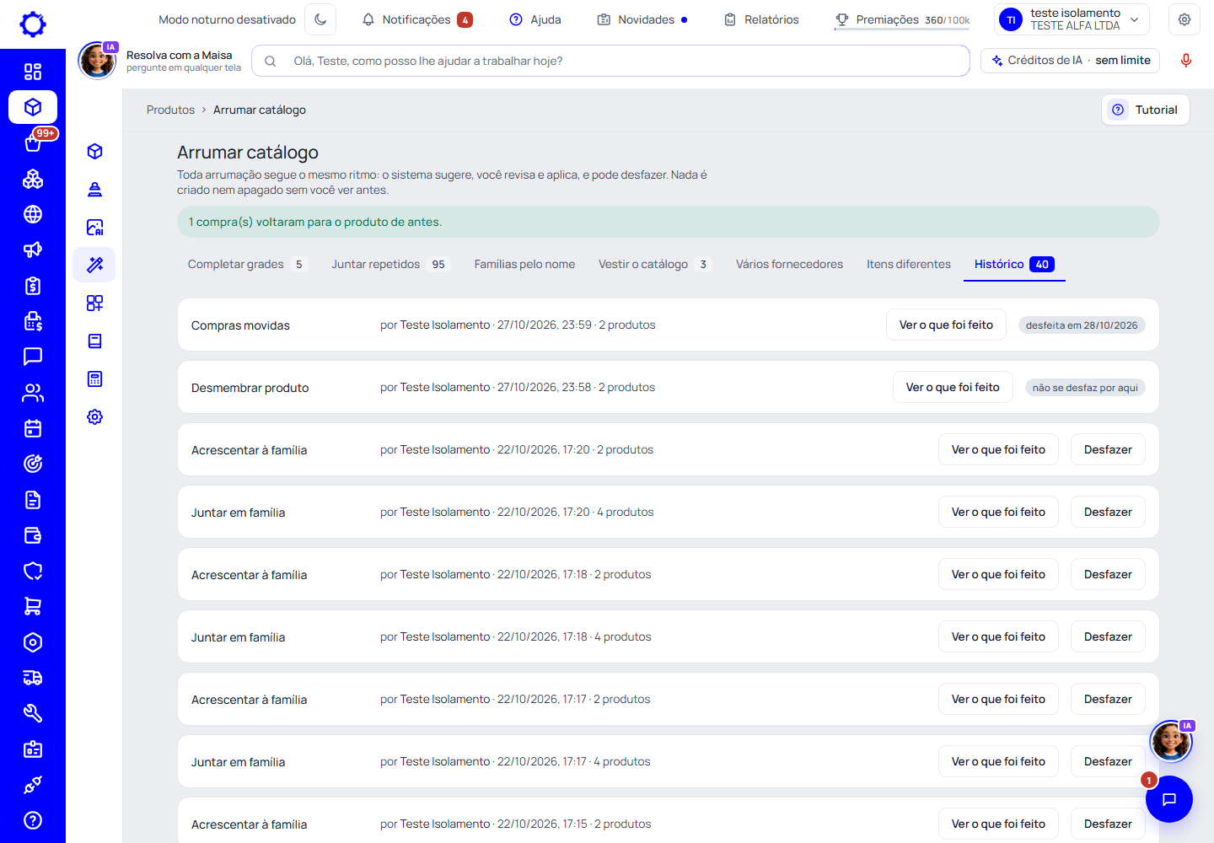Switch to Juntar repetidos tab
The height and width of the screenshot is (843, 1214).
coord(391,265)
